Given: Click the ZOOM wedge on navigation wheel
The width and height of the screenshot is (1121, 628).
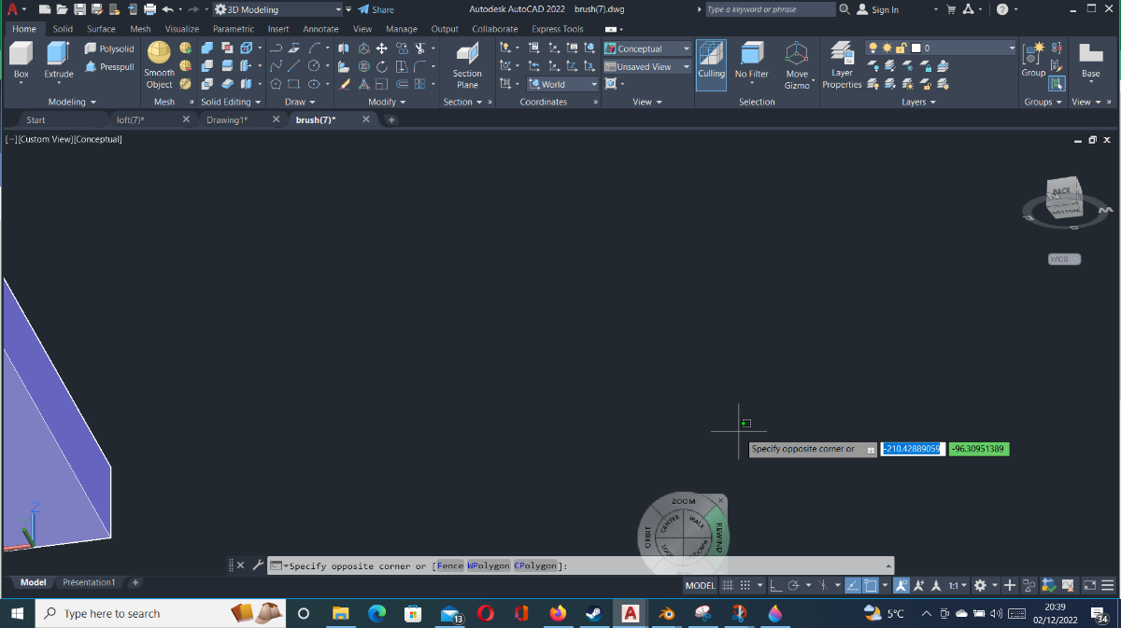Looking at the screenshot, I should pos(684,502).
